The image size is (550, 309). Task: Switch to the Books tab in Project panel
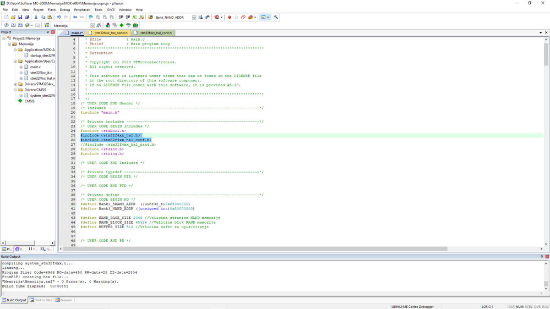[20, 249]
